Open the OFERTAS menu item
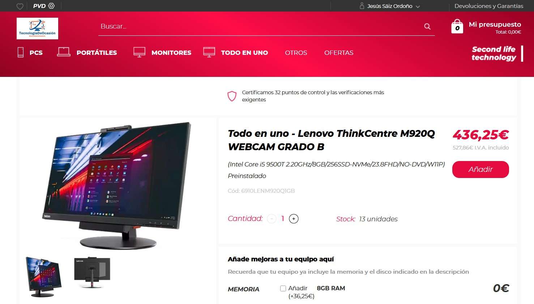 (x=339, y=53)
